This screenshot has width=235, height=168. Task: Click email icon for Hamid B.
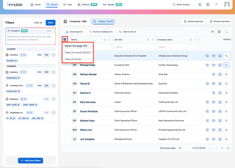[x=214, y=84]
